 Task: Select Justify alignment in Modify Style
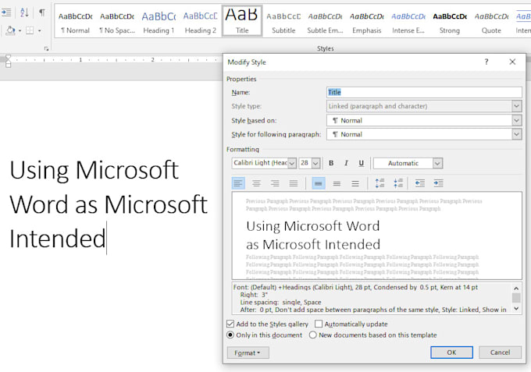click(x=294, y=183)
